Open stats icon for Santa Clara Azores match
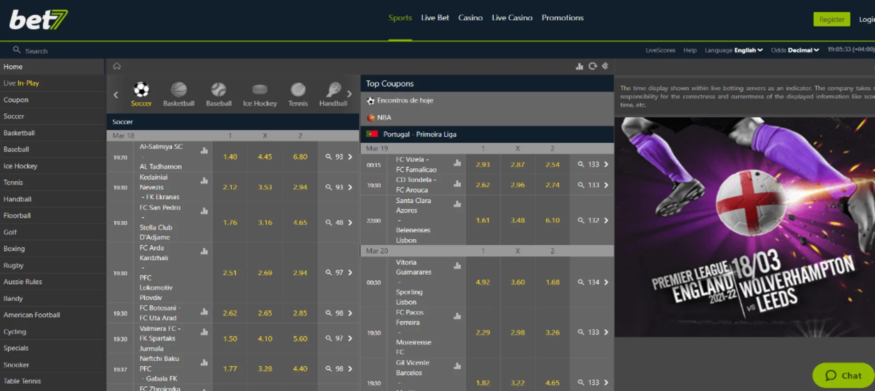The image size is (875, 391). [x=457, y=204]
